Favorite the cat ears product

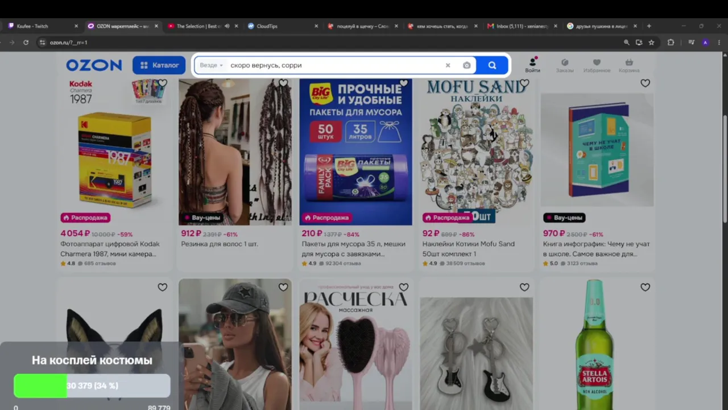(x=163, y=288)
